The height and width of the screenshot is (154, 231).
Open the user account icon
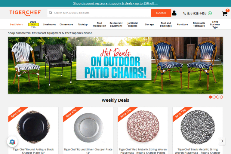point(174,13)
